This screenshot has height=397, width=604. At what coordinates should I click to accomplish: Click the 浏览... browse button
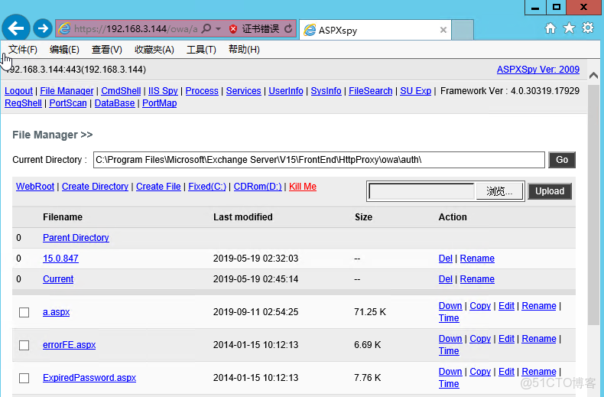point(499,191)
